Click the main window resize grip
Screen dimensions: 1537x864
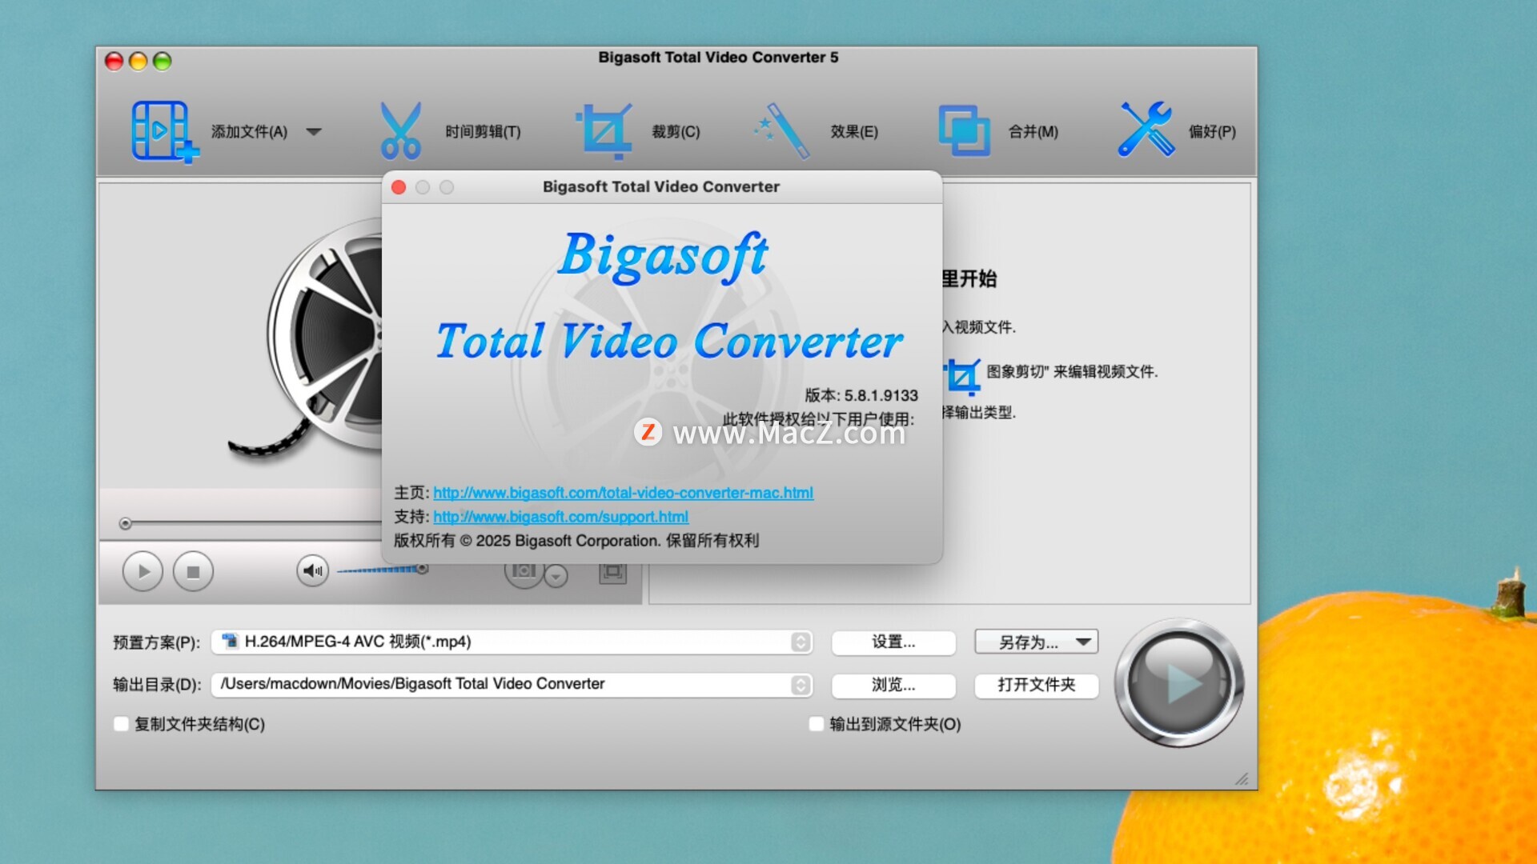[1242, 778]
